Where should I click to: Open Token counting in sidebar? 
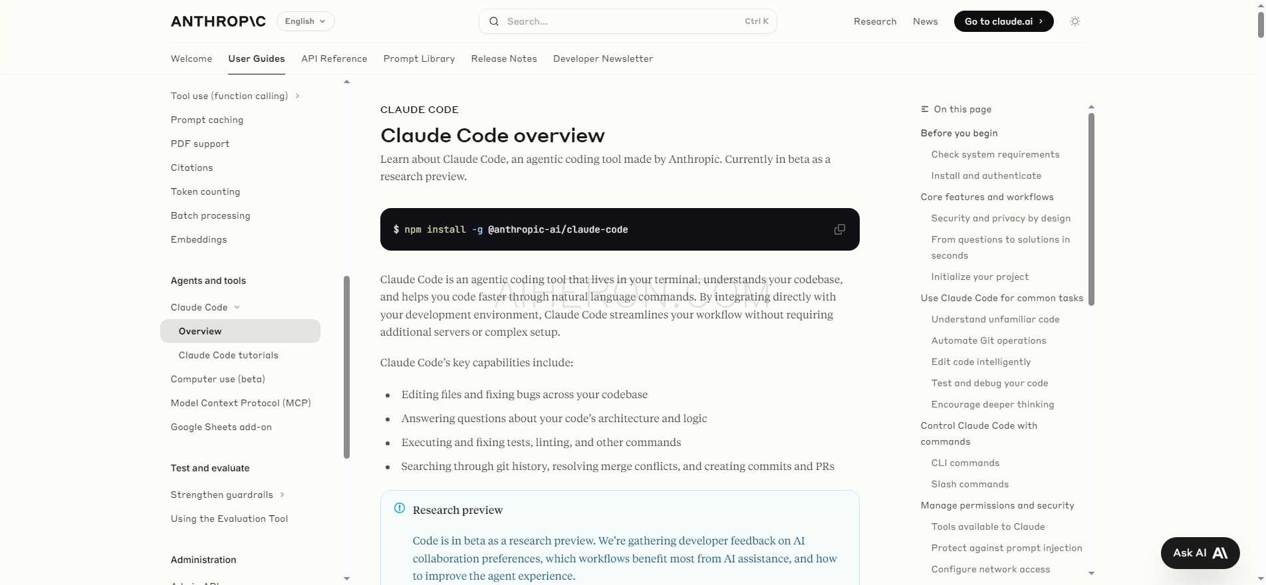(205, 191)
